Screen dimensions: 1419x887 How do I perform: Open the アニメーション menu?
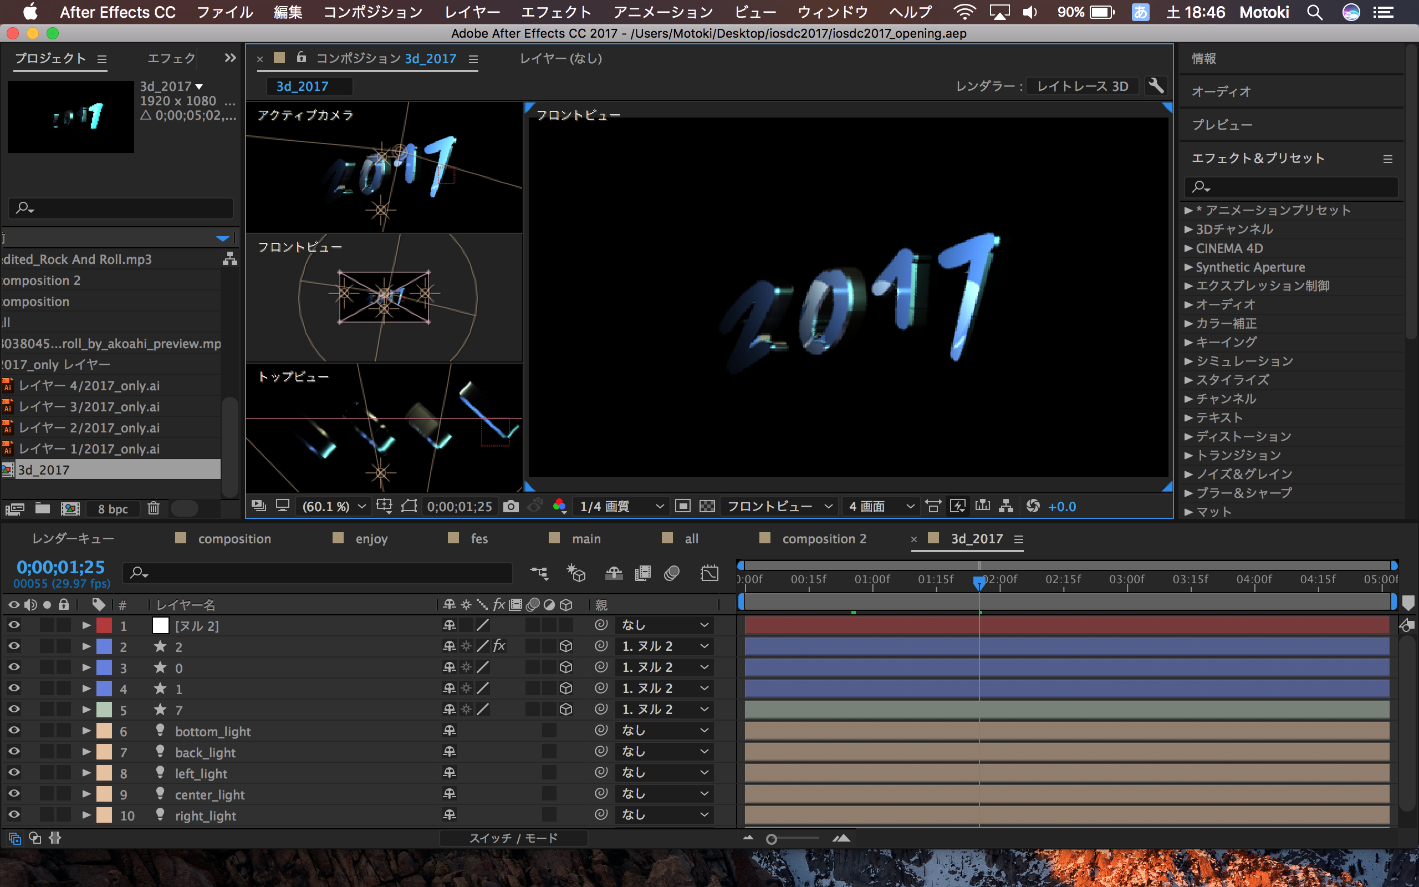(662, 12)
